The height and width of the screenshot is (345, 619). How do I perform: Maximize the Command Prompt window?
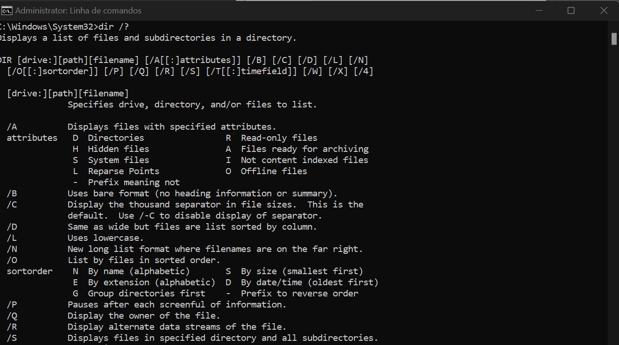[x=571, y=10]
